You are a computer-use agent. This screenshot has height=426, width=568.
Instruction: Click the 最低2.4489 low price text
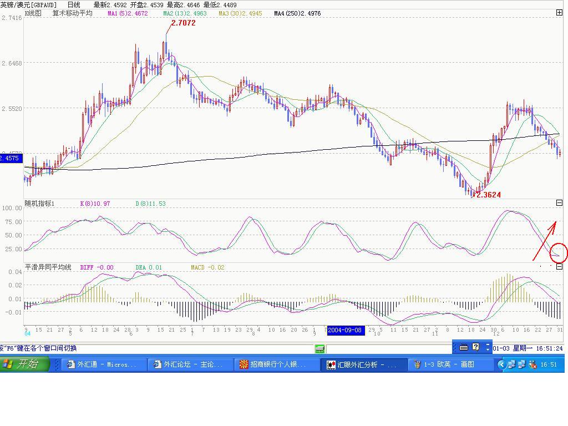click(220, 4)
